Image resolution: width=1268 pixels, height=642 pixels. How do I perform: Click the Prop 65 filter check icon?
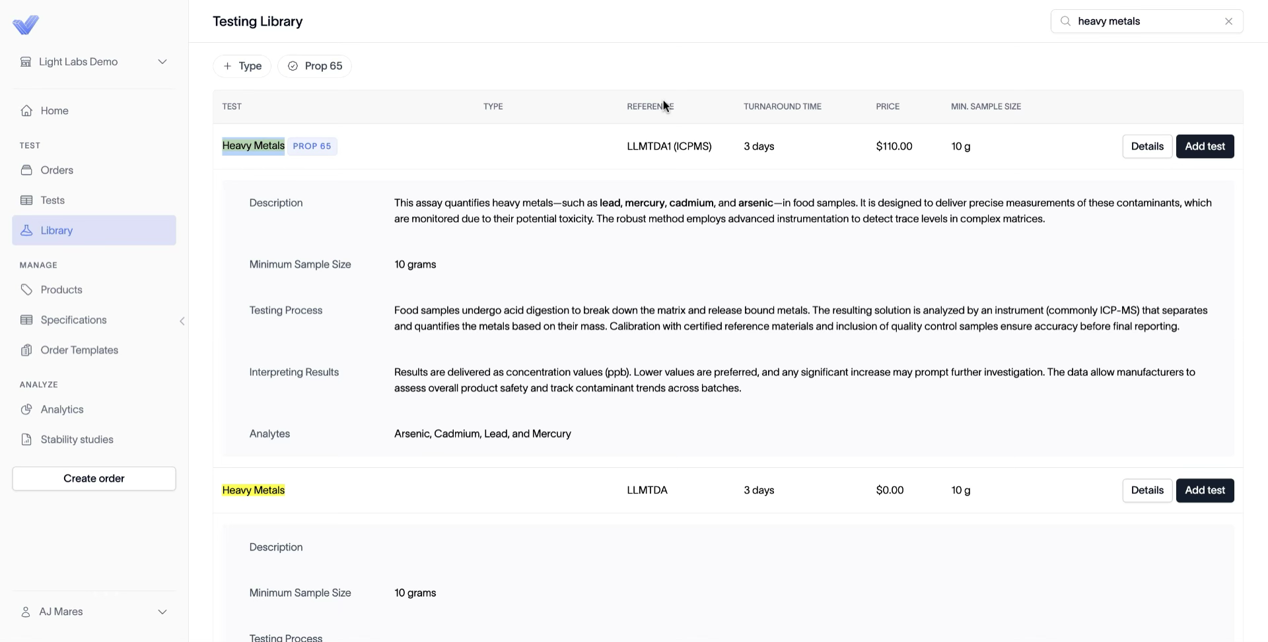[x=293, y=66]
